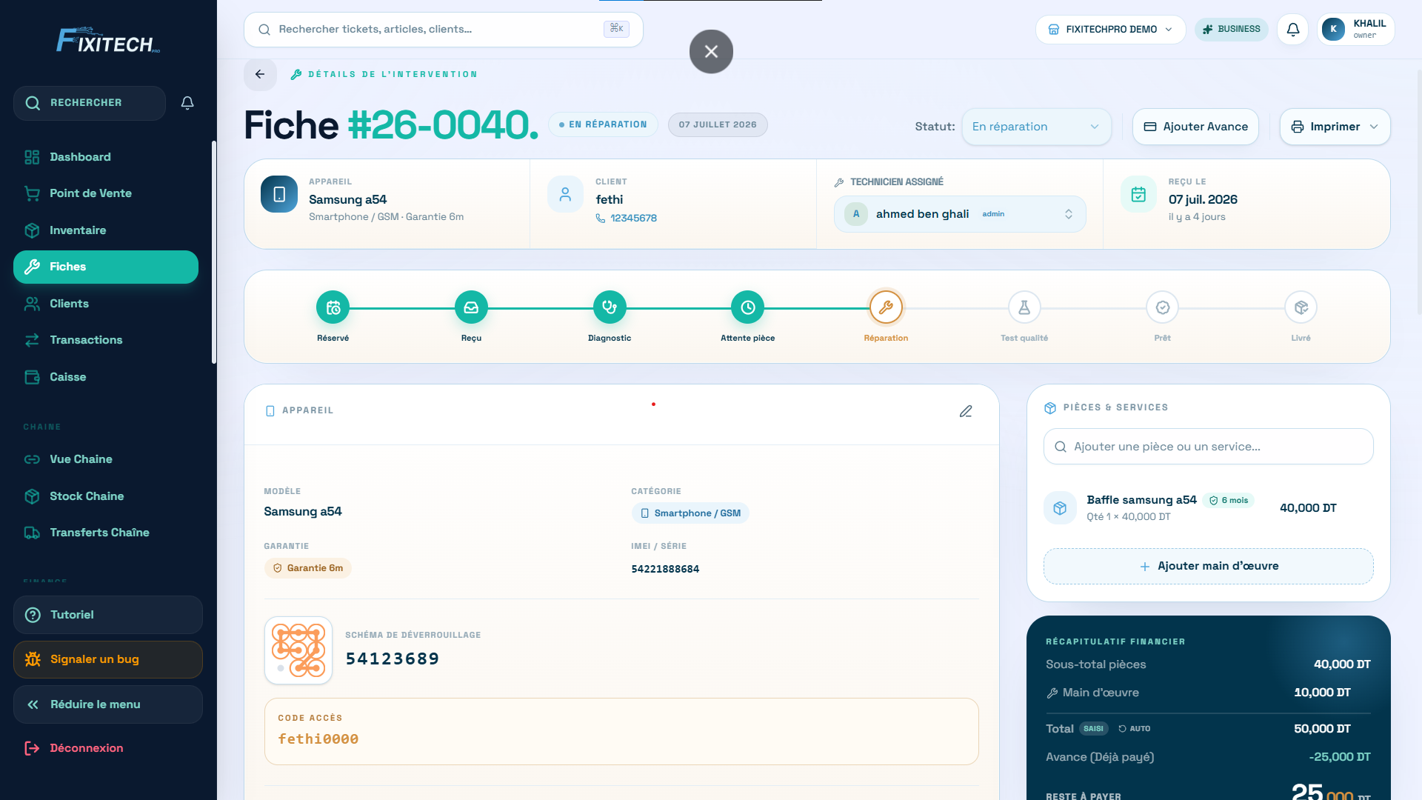Click Ajouter Avance button
The width and height of the screenshot is (1422, 800).
(x=1195, y=127)
